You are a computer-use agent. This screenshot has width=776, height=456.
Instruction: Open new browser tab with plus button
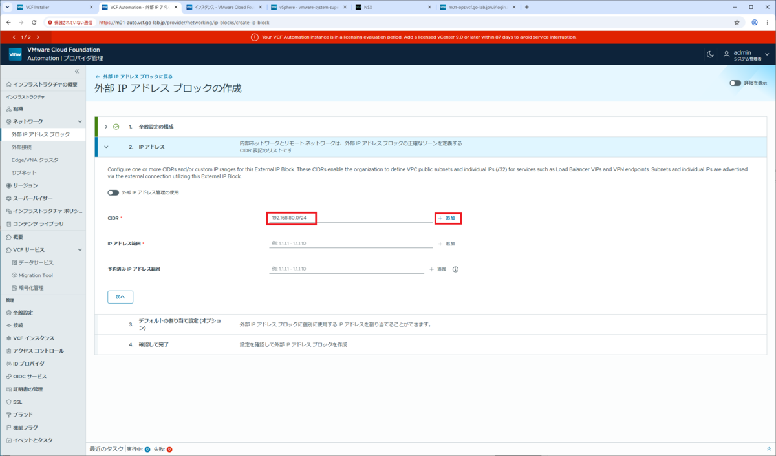pos(527,7)
